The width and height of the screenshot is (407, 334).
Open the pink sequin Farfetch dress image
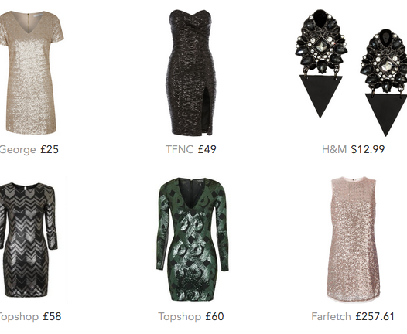coord(354,239)
